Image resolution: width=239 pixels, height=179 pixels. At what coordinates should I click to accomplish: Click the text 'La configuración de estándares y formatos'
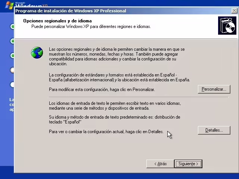coord(86,75)
